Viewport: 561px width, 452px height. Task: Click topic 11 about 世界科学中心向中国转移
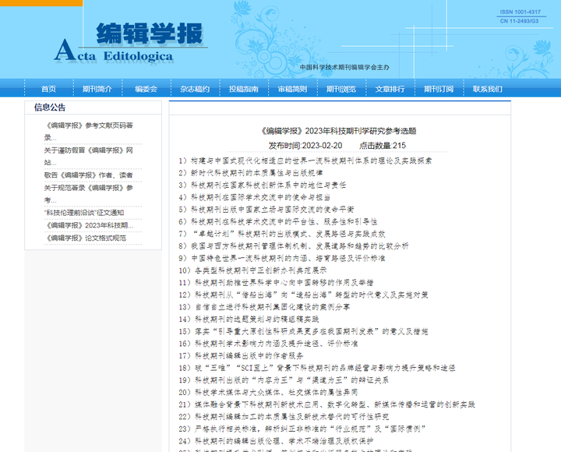pyautogui.click(x=276, y=282)
